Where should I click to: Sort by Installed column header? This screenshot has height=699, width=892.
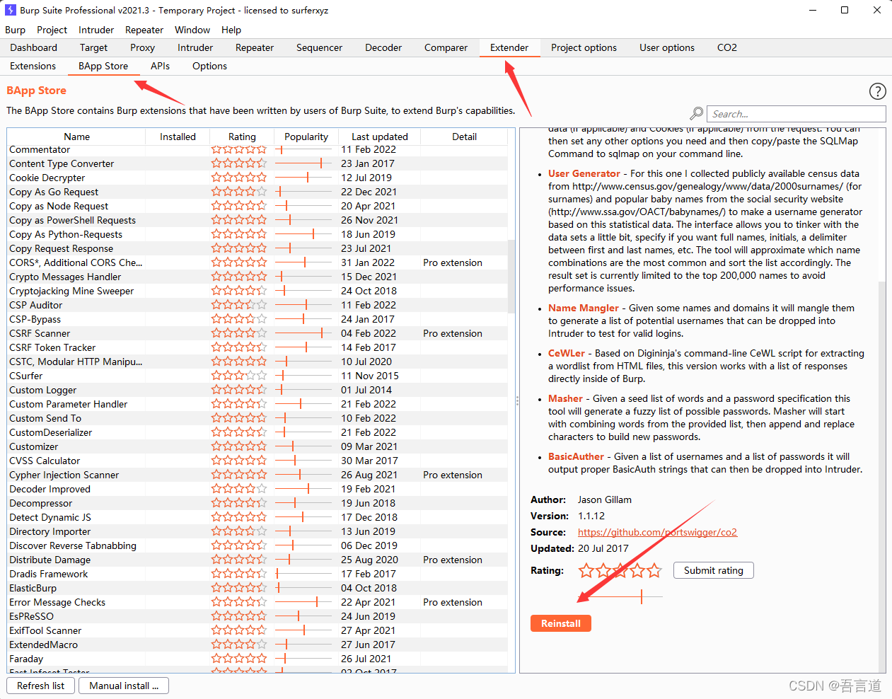[178, 137]
